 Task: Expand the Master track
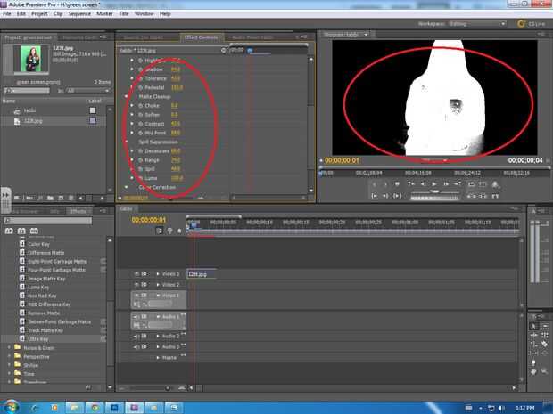(158, 358)
